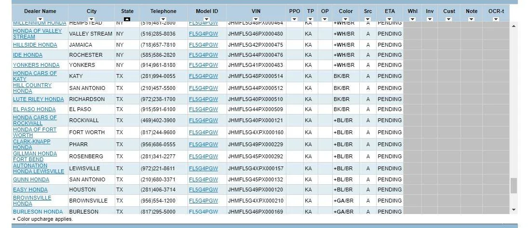This screenshot has height=228, width=528.
Task: Select telephone (956)554-1200
Action: click(158, 201)
